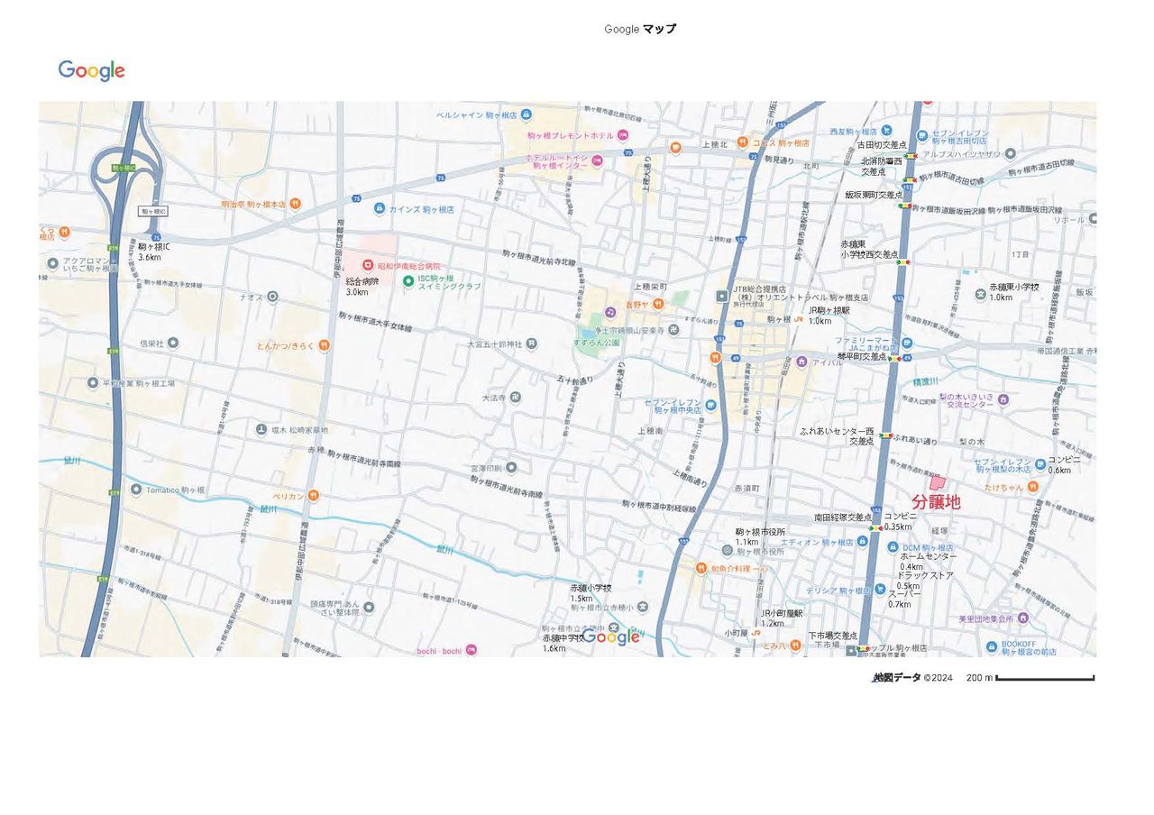Click the カインズ 駒ヶ根店 shopping pin
This screenshot has height=815, width=1154.
click(x=380, y=209)
